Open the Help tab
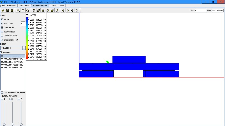225x126 pixels. coord(62,6)
